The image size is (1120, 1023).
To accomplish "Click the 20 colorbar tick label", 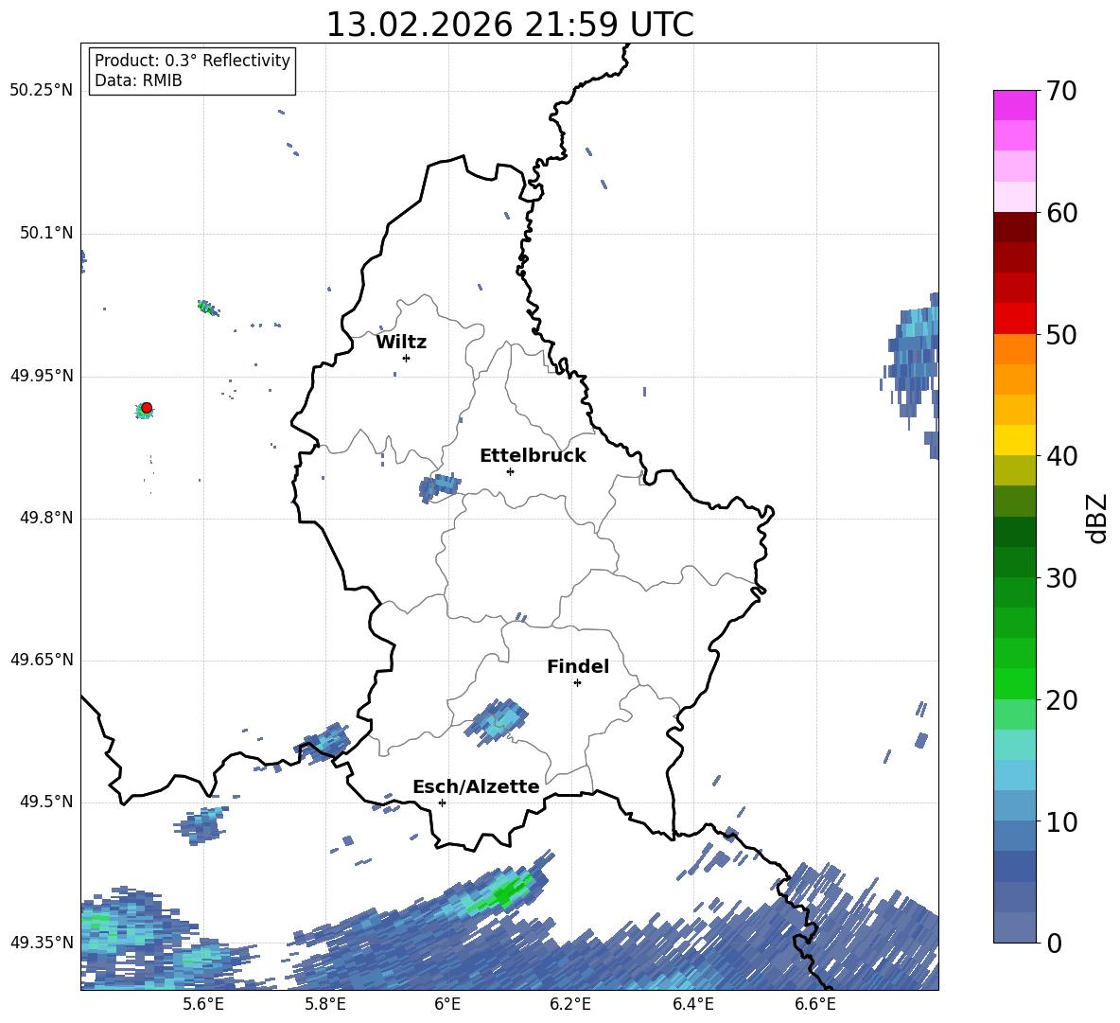I will pyautogui.click(x=1061, y=699).
